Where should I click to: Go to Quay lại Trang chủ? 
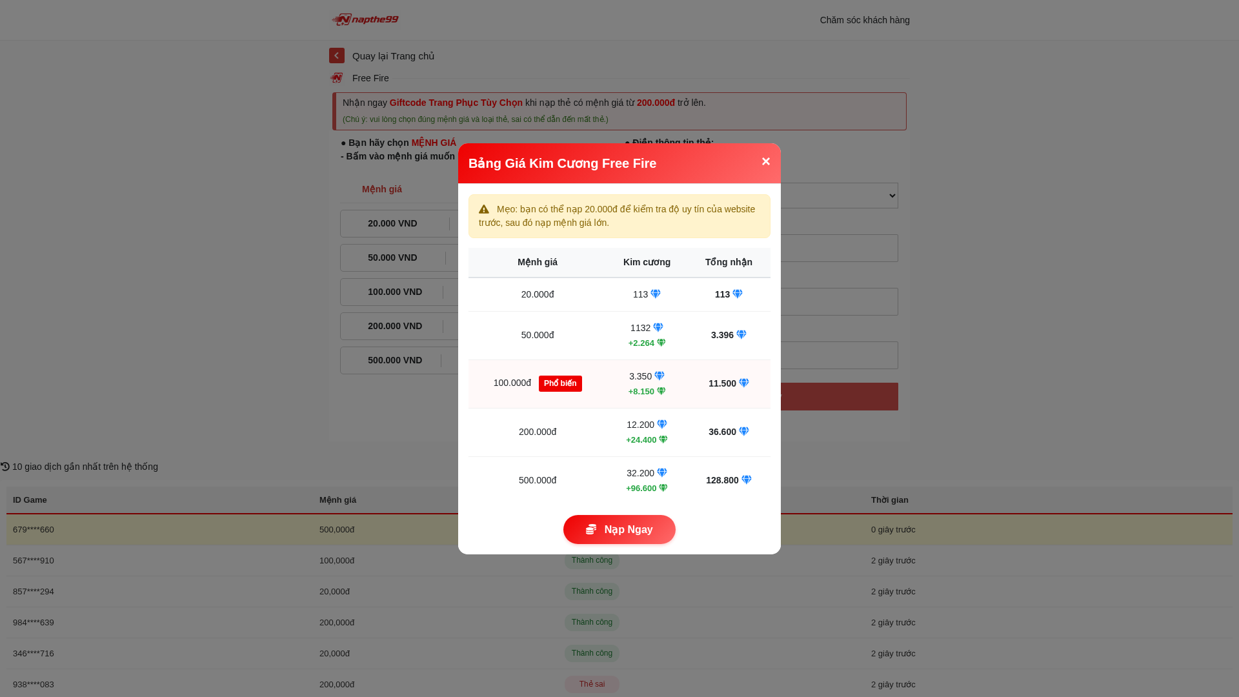point(393,56)
